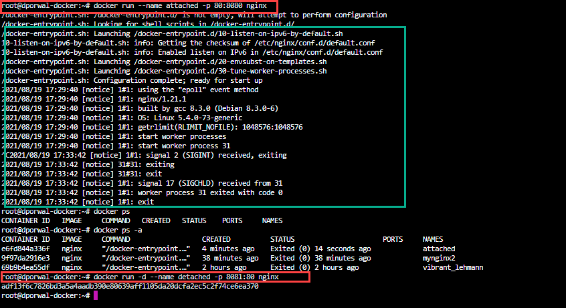566x308 pixels.
Task: Click 'OS: Linux 5.4.0-73-generic' log line
Action: click(122, 118)
